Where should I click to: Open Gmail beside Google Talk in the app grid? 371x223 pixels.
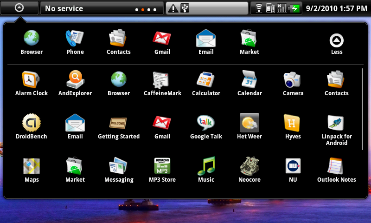tap(162, 126)
